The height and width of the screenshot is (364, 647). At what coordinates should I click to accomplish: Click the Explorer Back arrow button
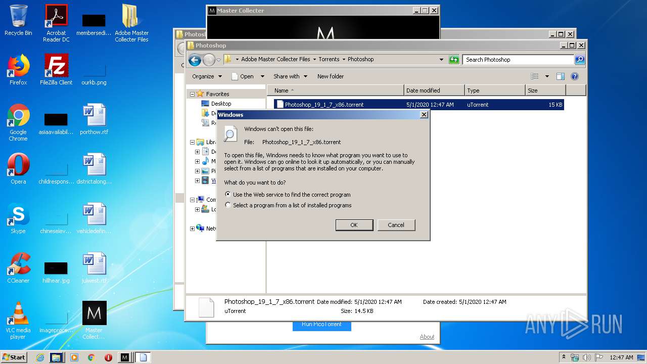[x=195, y=60]
